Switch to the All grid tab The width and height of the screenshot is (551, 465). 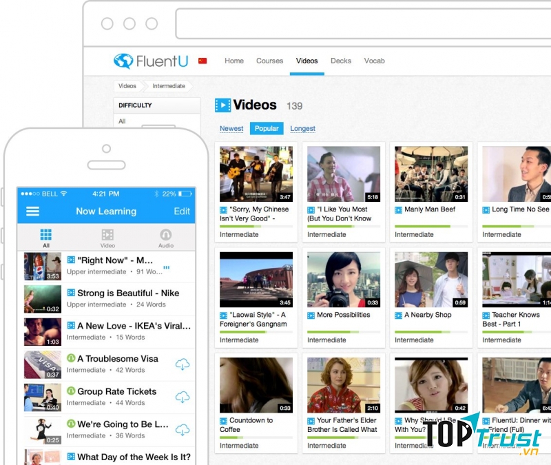point(46,238)
